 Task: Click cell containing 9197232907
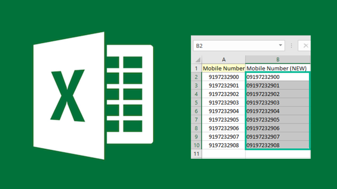[224, 137]
